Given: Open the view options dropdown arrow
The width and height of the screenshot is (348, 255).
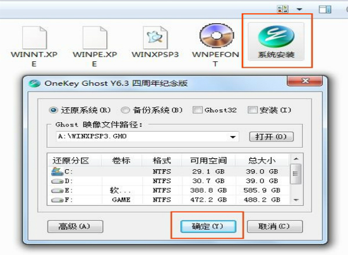Looking at the screenshot, I should tap(300, 9).
